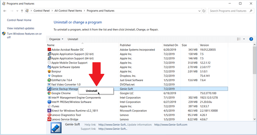Click the Kinect for Windows Runtime icon
The height and width of the screenshot is (135, 257).
(49, 111)
